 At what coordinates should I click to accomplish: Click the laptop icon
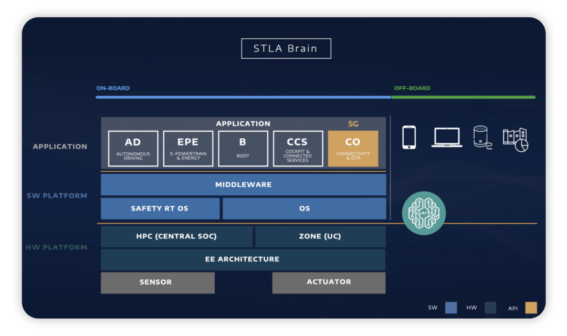(447, 138)
